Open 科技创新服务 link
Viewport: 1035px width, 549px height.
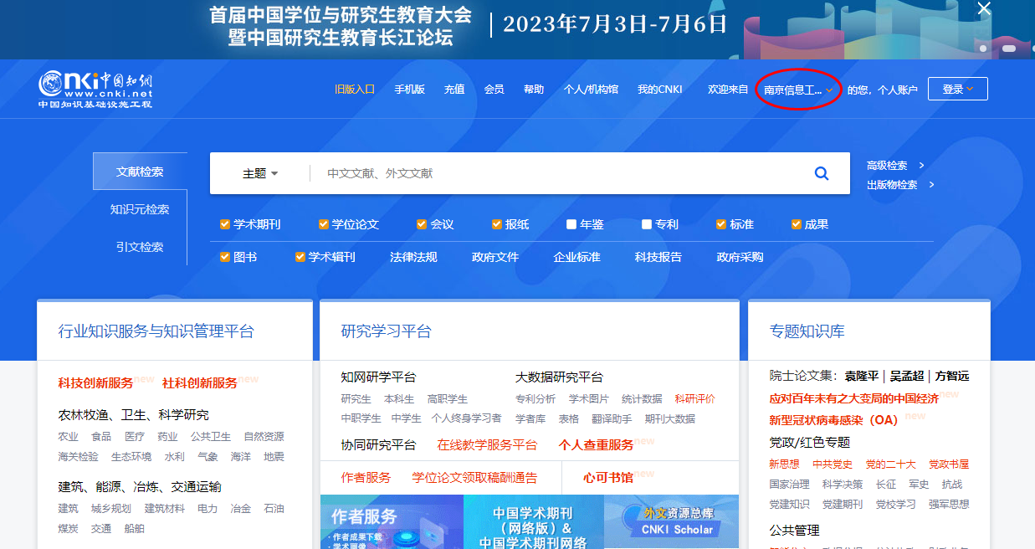click(95, 382)
